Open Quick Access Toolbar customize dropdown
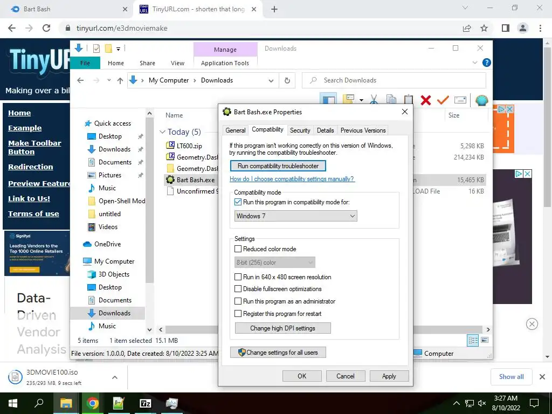Viewport: 552px width, 414px height. pyautogui.click(x=118, y=49)
